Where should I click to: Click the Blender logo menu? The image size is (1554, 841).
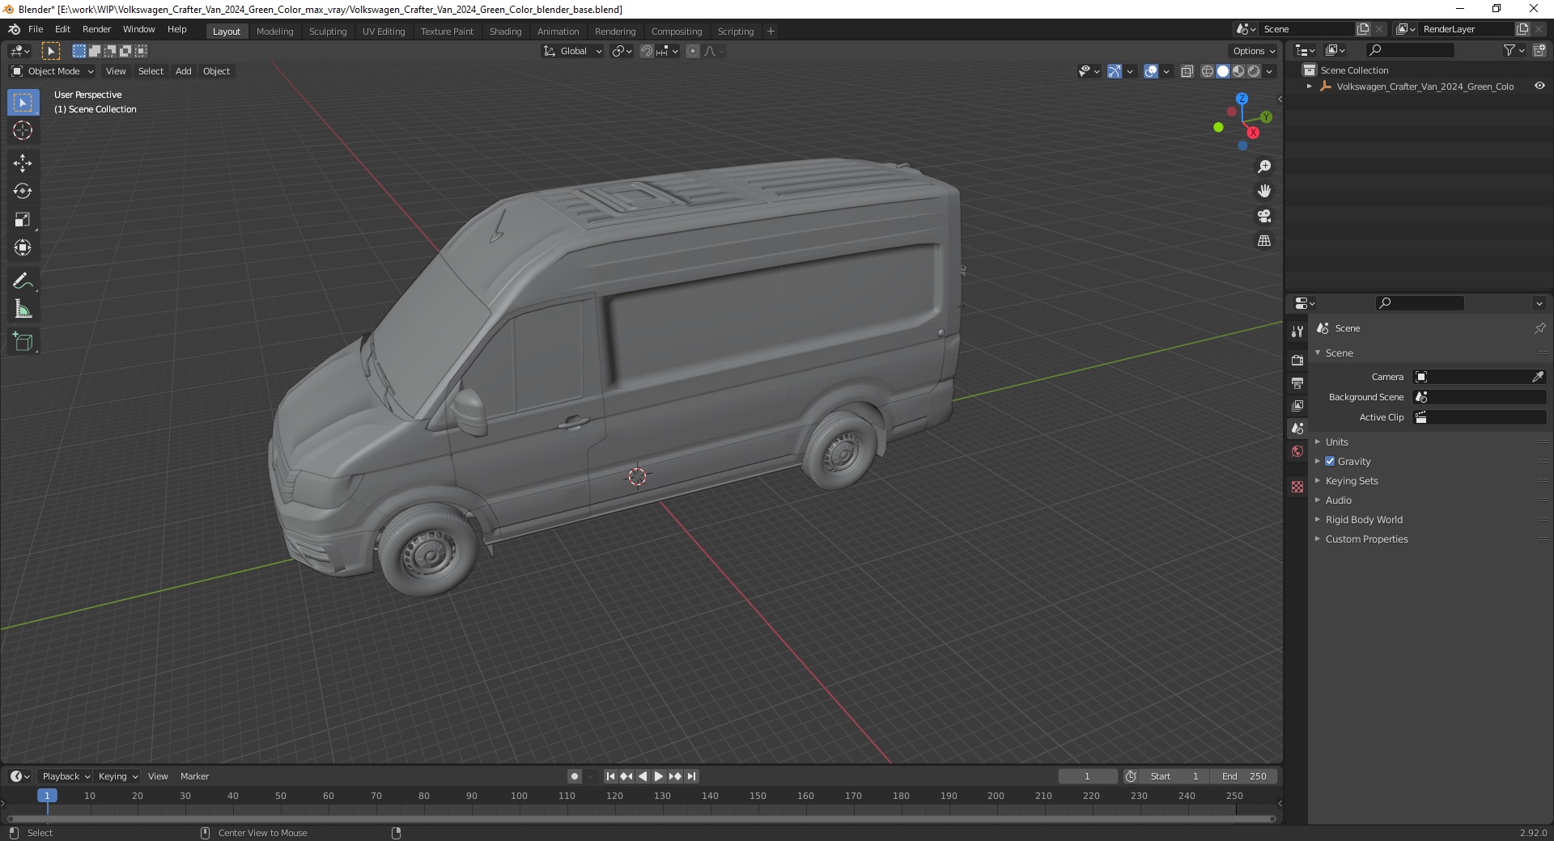pyautogui.click(x=14, y=29)
